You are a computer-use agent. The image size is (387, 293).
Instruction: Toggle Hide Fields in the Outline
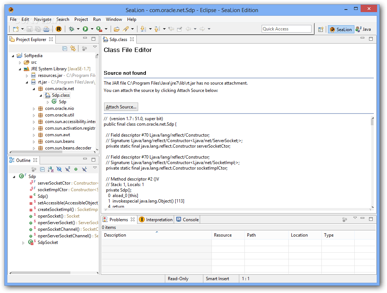click(59, 169)
